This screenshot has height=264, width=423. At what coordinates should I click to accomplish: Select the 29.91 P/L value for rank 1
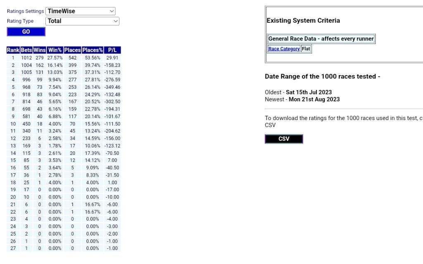tap(112, 58)
